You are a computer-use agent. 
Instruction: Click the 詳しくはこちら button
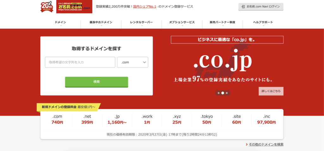(x=271, y=91)
